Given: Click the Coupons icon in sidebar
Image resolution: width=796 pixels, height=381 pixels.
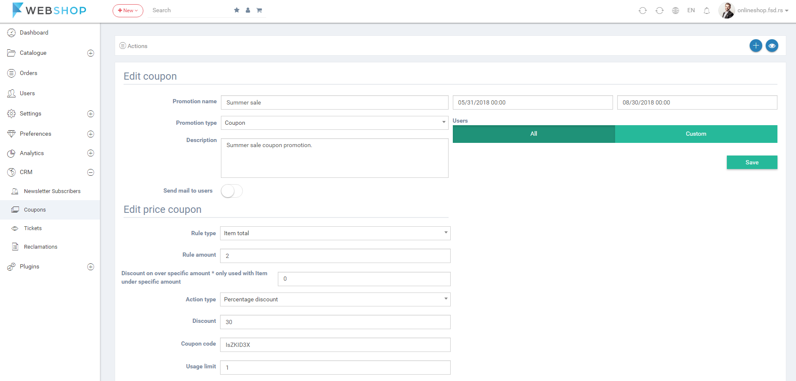Looking at the screenshot, I should (15, 209).
